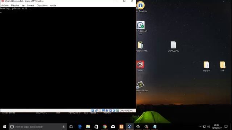232x130 pixels.
Task: Launch Microsoft Edge from the taskbar
Action: point(80,127)
